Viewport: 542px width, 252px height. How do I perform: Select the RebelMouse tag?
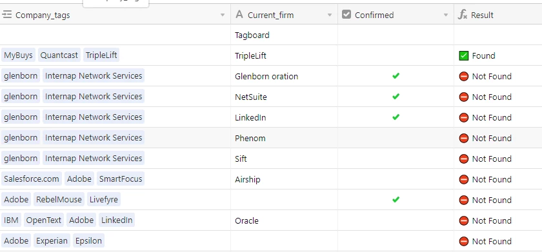coord(59,200)
